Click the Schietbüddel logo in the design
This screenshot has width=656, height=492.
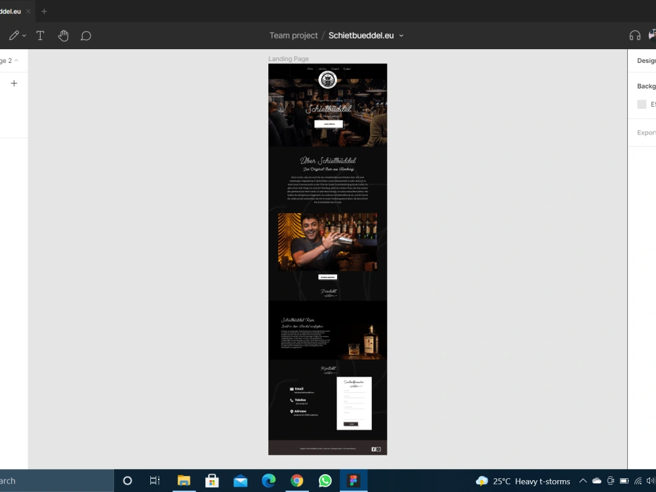[x=327, y=79]
